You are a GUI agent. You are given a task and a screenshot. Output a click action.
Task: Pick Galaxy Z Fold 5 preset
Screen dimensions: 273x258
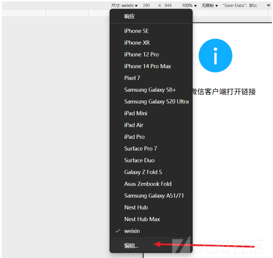pos(151,172)
